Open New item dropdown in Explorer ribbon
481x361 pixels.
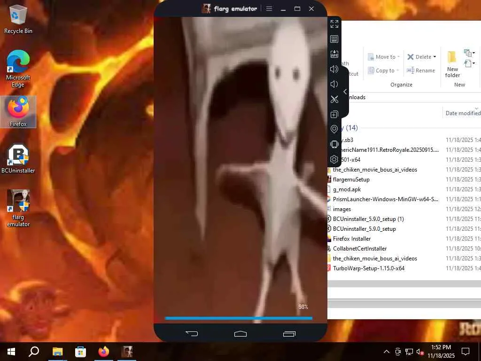[469, 53]
